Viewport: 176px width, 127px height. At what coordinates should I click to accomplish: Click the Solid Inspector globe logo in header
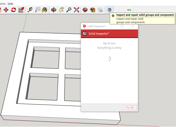pyautogui.click(x=85, y=33)
